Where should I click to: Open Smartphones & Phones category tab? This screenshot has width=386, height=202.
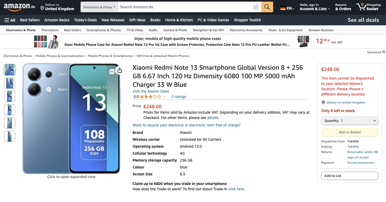[104, 30]
